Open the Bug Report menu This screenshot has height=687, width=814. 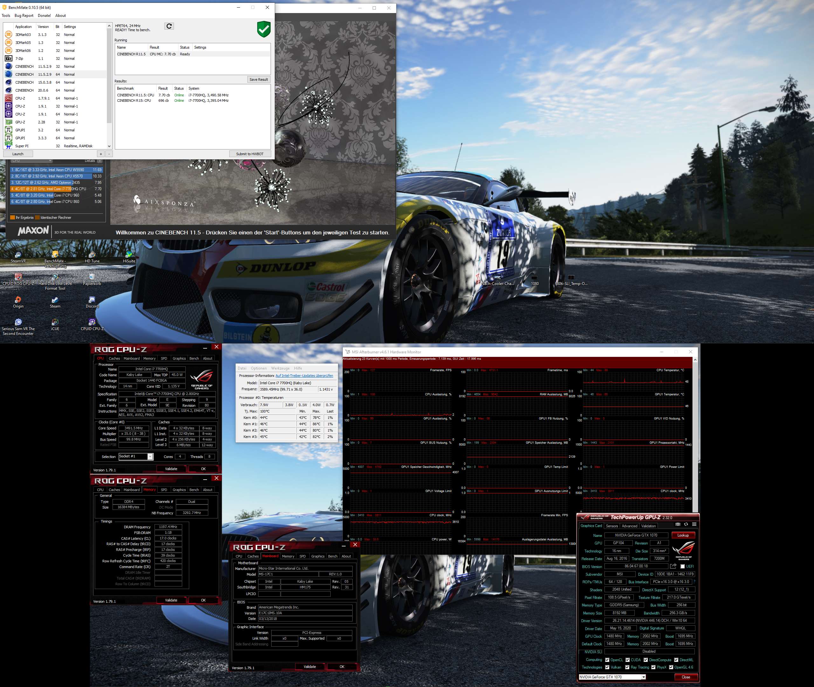(24, 16)
